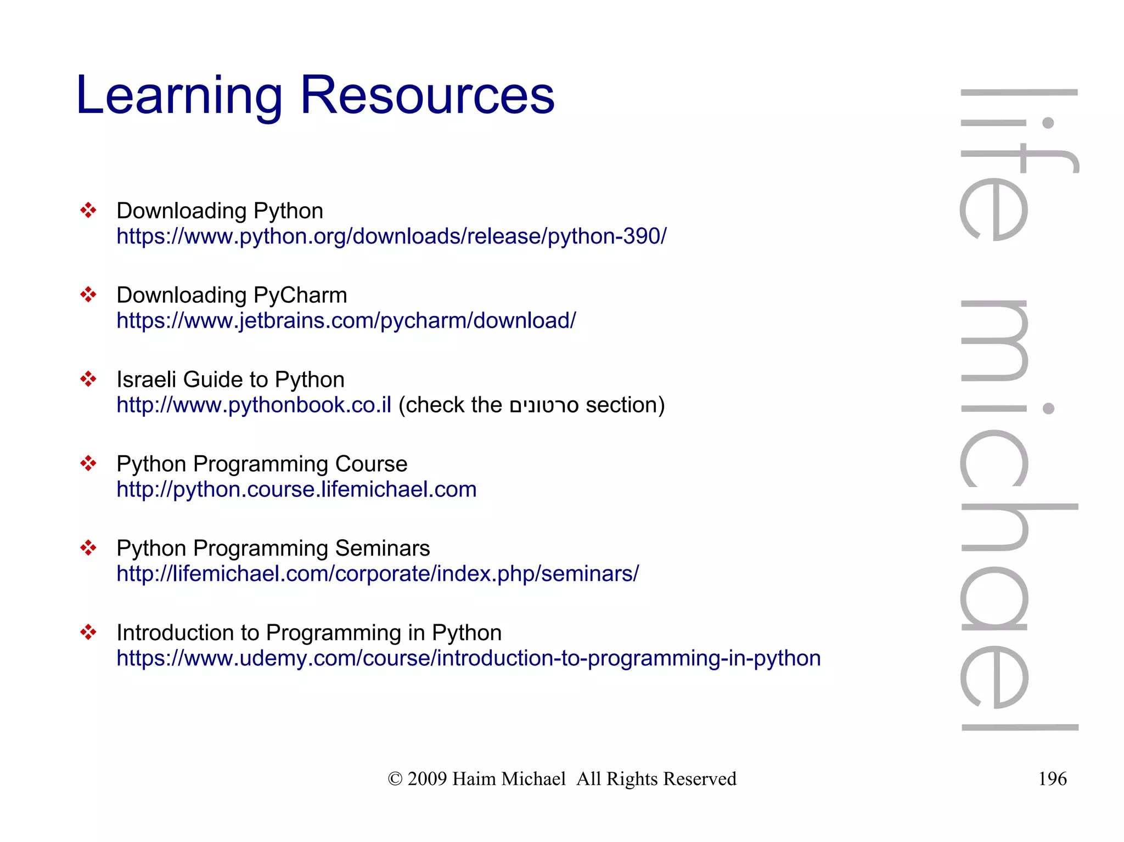The image size is (1124, 842).
Task: Click the bullet beside Introduction to Programming
Action: point(88,632)
